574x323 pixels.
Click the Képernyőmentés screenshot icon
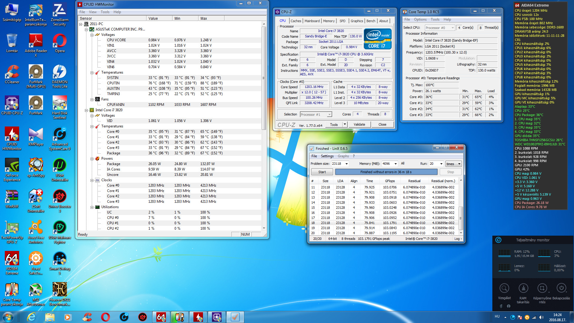click(x=542, y=288)
